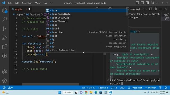Open the launch profile dropdown next to plus
This screenshot has height=95, width=170.
click(x=146, y=9)
